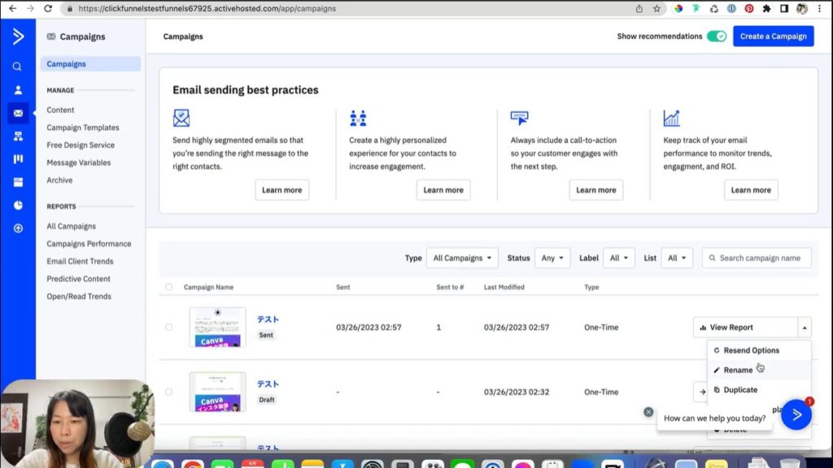The height and width of the screenshot is (468, 833).
Task: Open Campaign Templates in the sidebar
Action: pos(83,128)
